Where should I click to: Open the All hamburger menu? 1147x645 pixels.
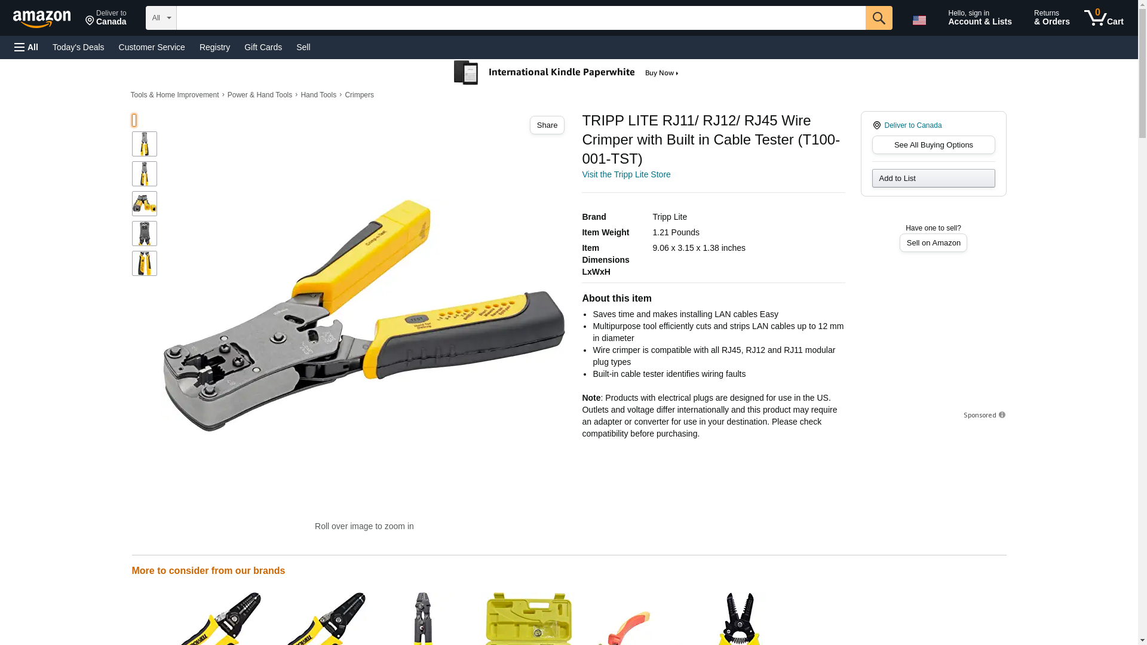(x=26, y=47)
